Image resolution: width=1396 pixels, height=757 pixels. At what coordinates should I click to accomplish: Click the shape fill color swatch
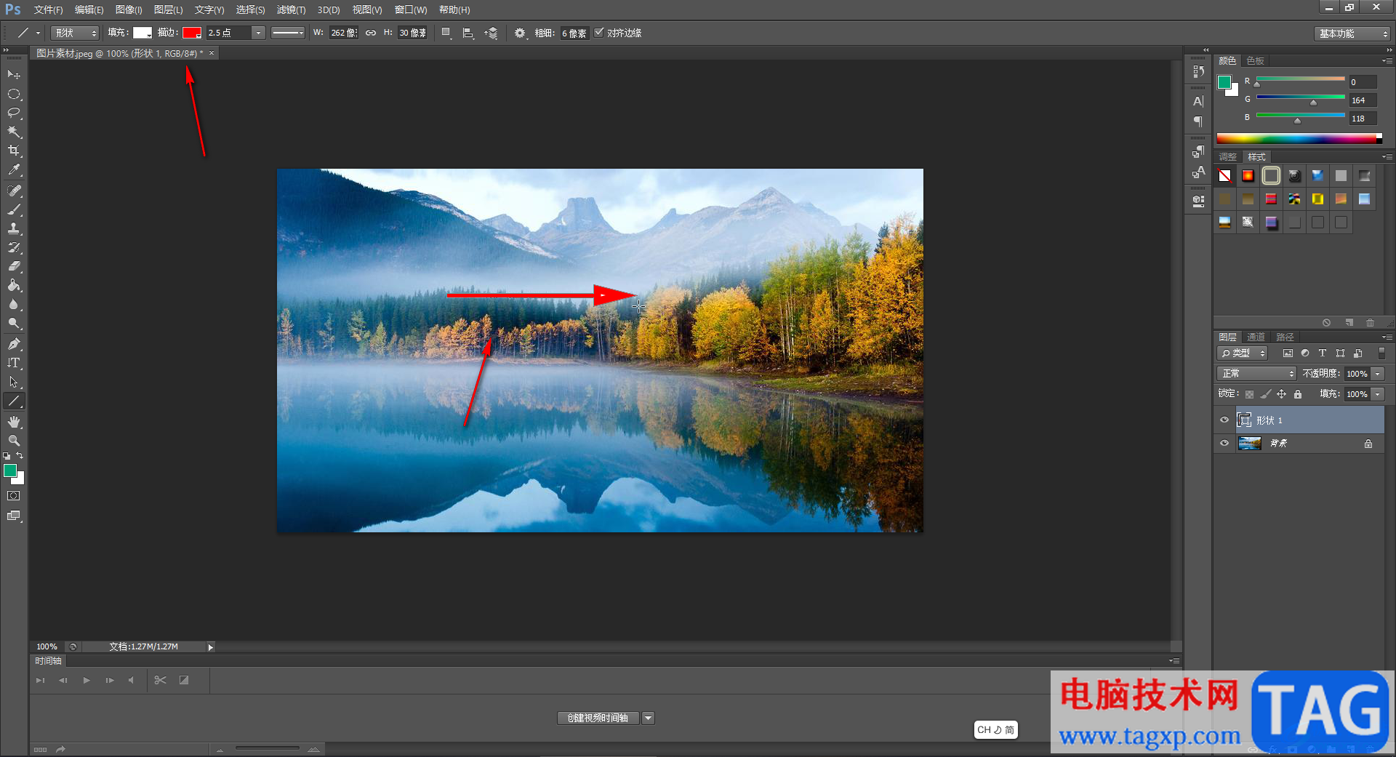(x=143, y=33)
